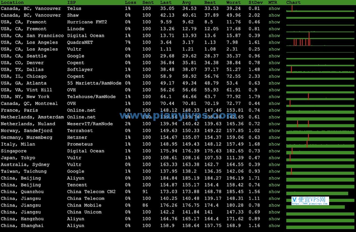Click 'show' in Linode Fremont row
Viewport: 356px width, 232px height.
(x=274, y=29)
